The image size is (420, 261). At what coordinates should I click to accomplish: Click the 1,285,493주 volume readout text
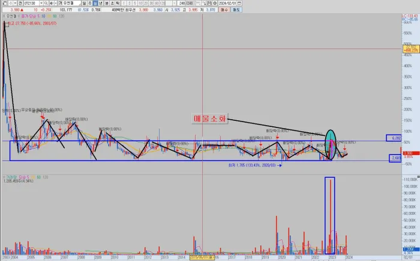18,181
